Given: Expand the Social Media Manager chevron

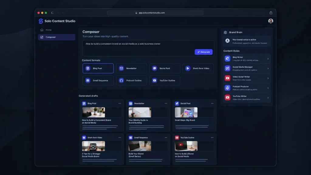Looking at the screenshot, I should pos(268,68).
